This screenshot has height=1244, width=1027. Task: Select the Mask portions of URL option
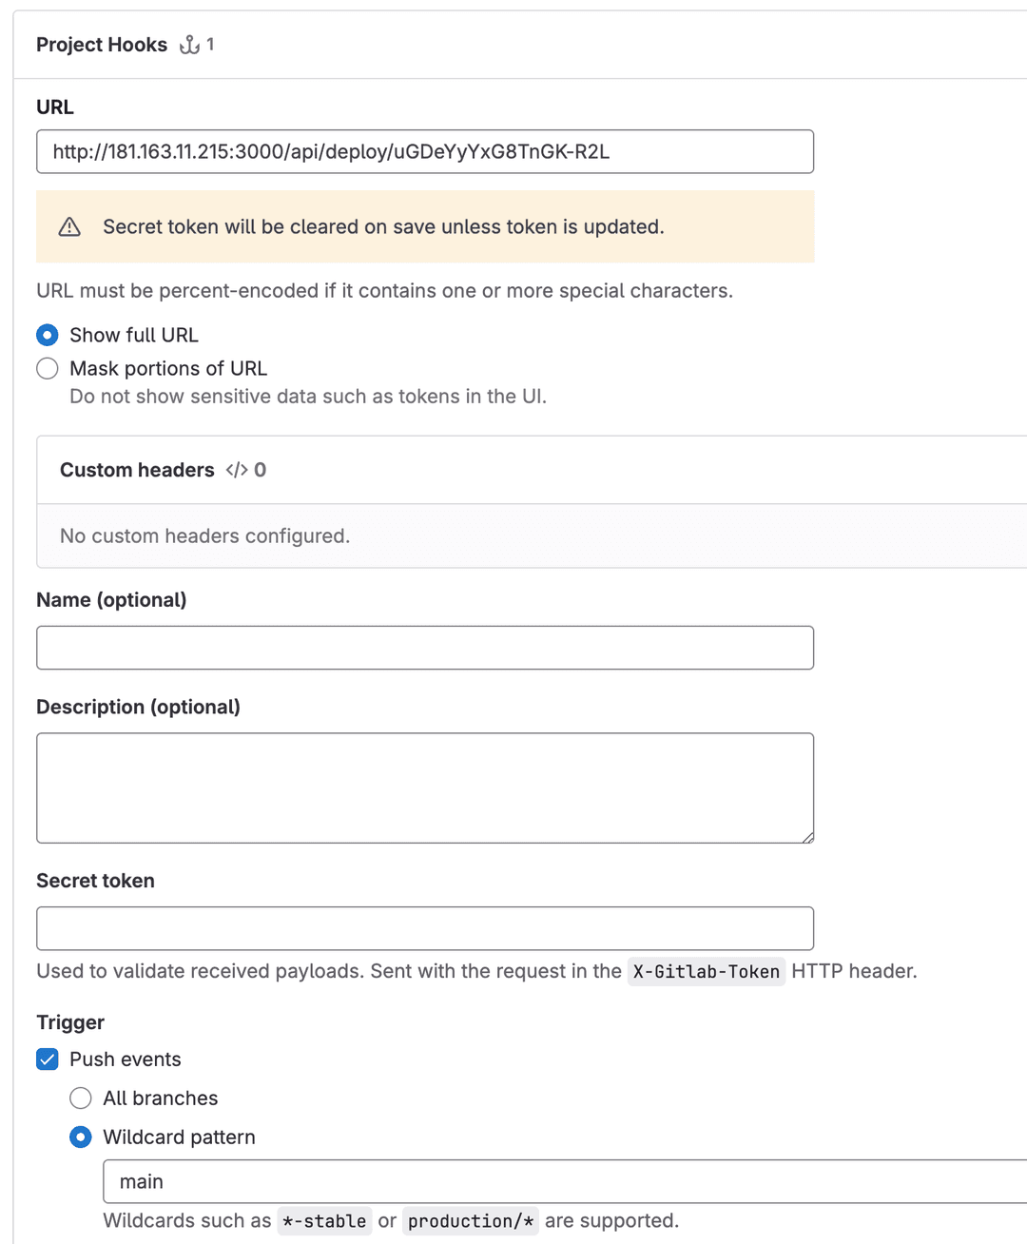47,368
